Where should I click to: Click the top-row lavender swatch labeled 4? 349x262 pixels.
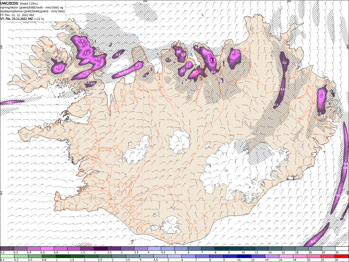point(154,249)
